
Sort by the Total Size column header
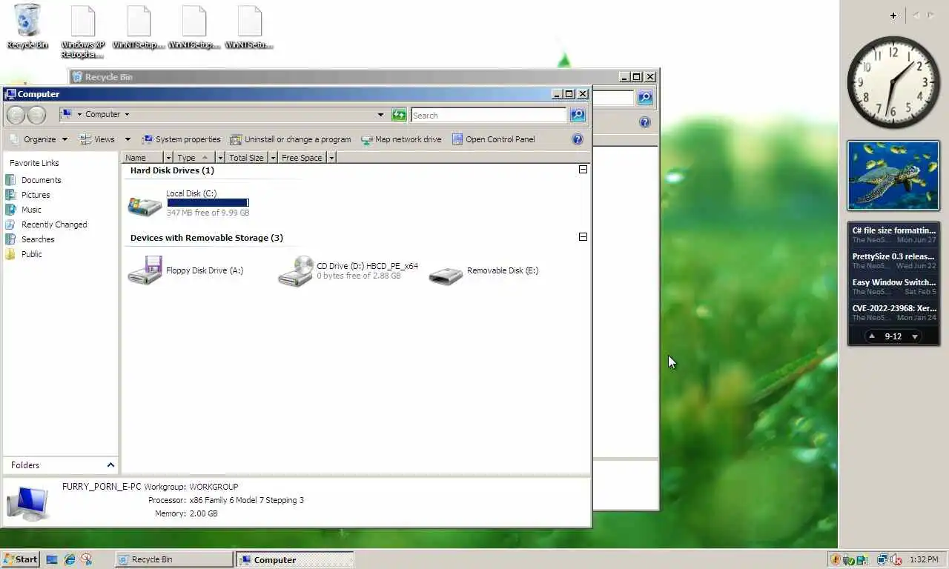point(246,158)
